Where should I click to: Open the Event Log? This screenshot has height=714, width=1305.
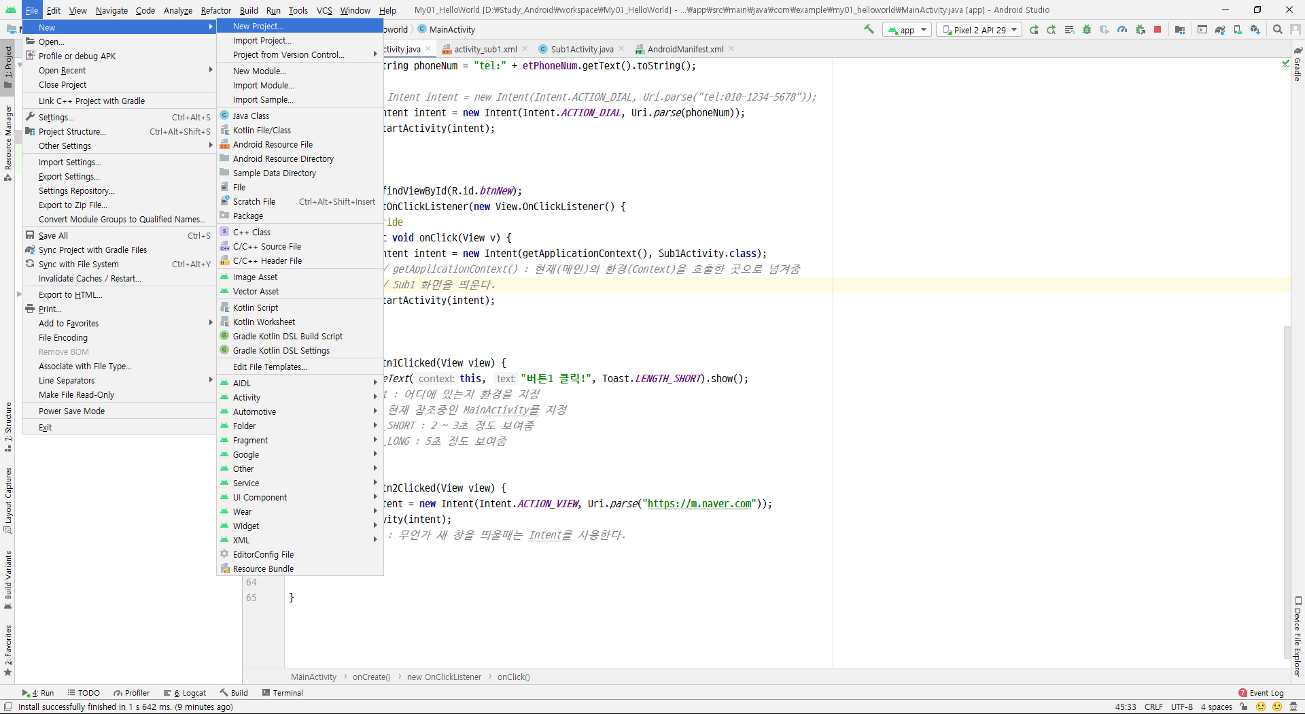(x=1261, y=693)
